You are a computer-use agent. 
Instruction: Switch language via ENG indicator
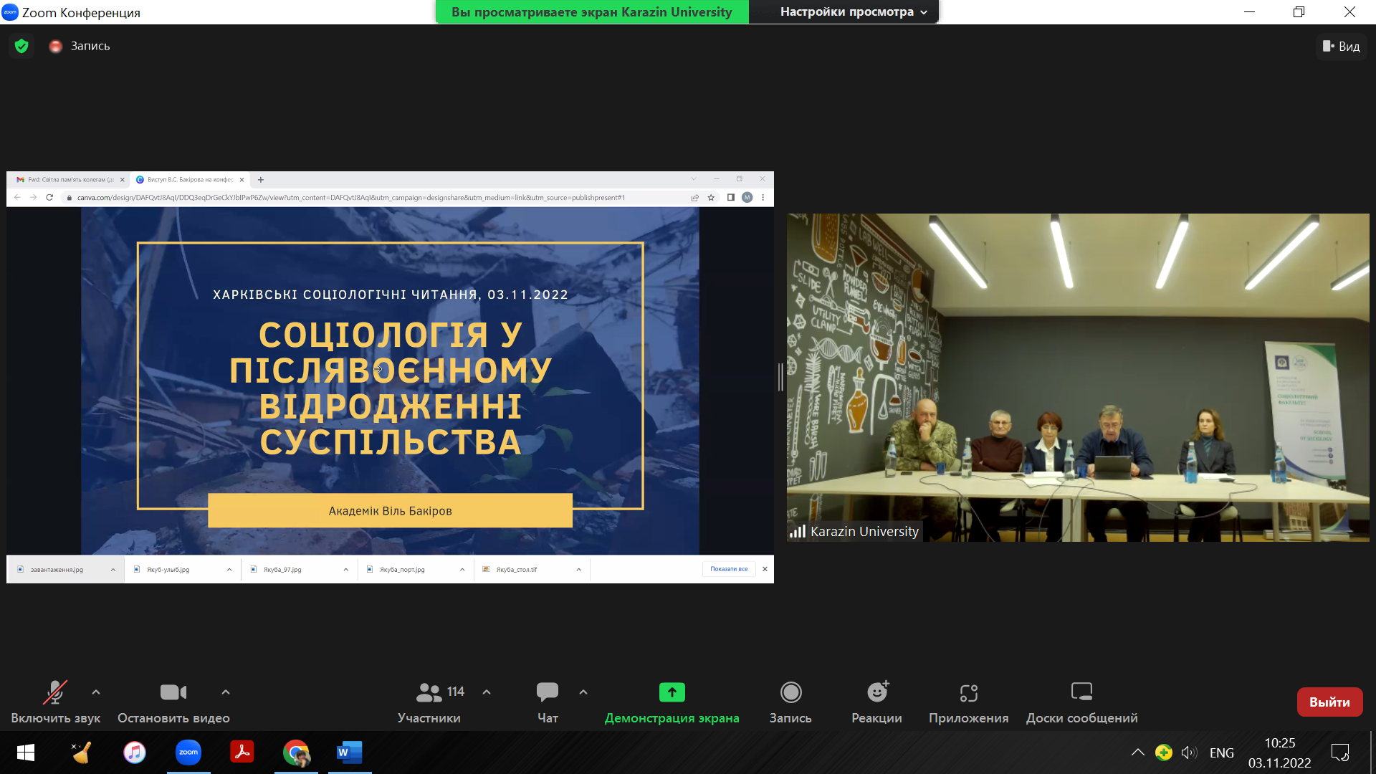[x=1221, y=752]
